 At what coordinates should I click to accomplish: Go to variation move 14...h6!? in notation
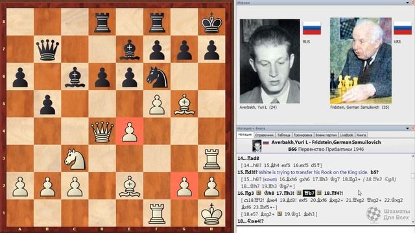252,166
